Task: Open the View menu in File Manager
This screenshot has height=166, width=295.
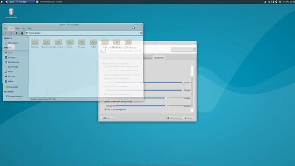Action: [18, 29]
